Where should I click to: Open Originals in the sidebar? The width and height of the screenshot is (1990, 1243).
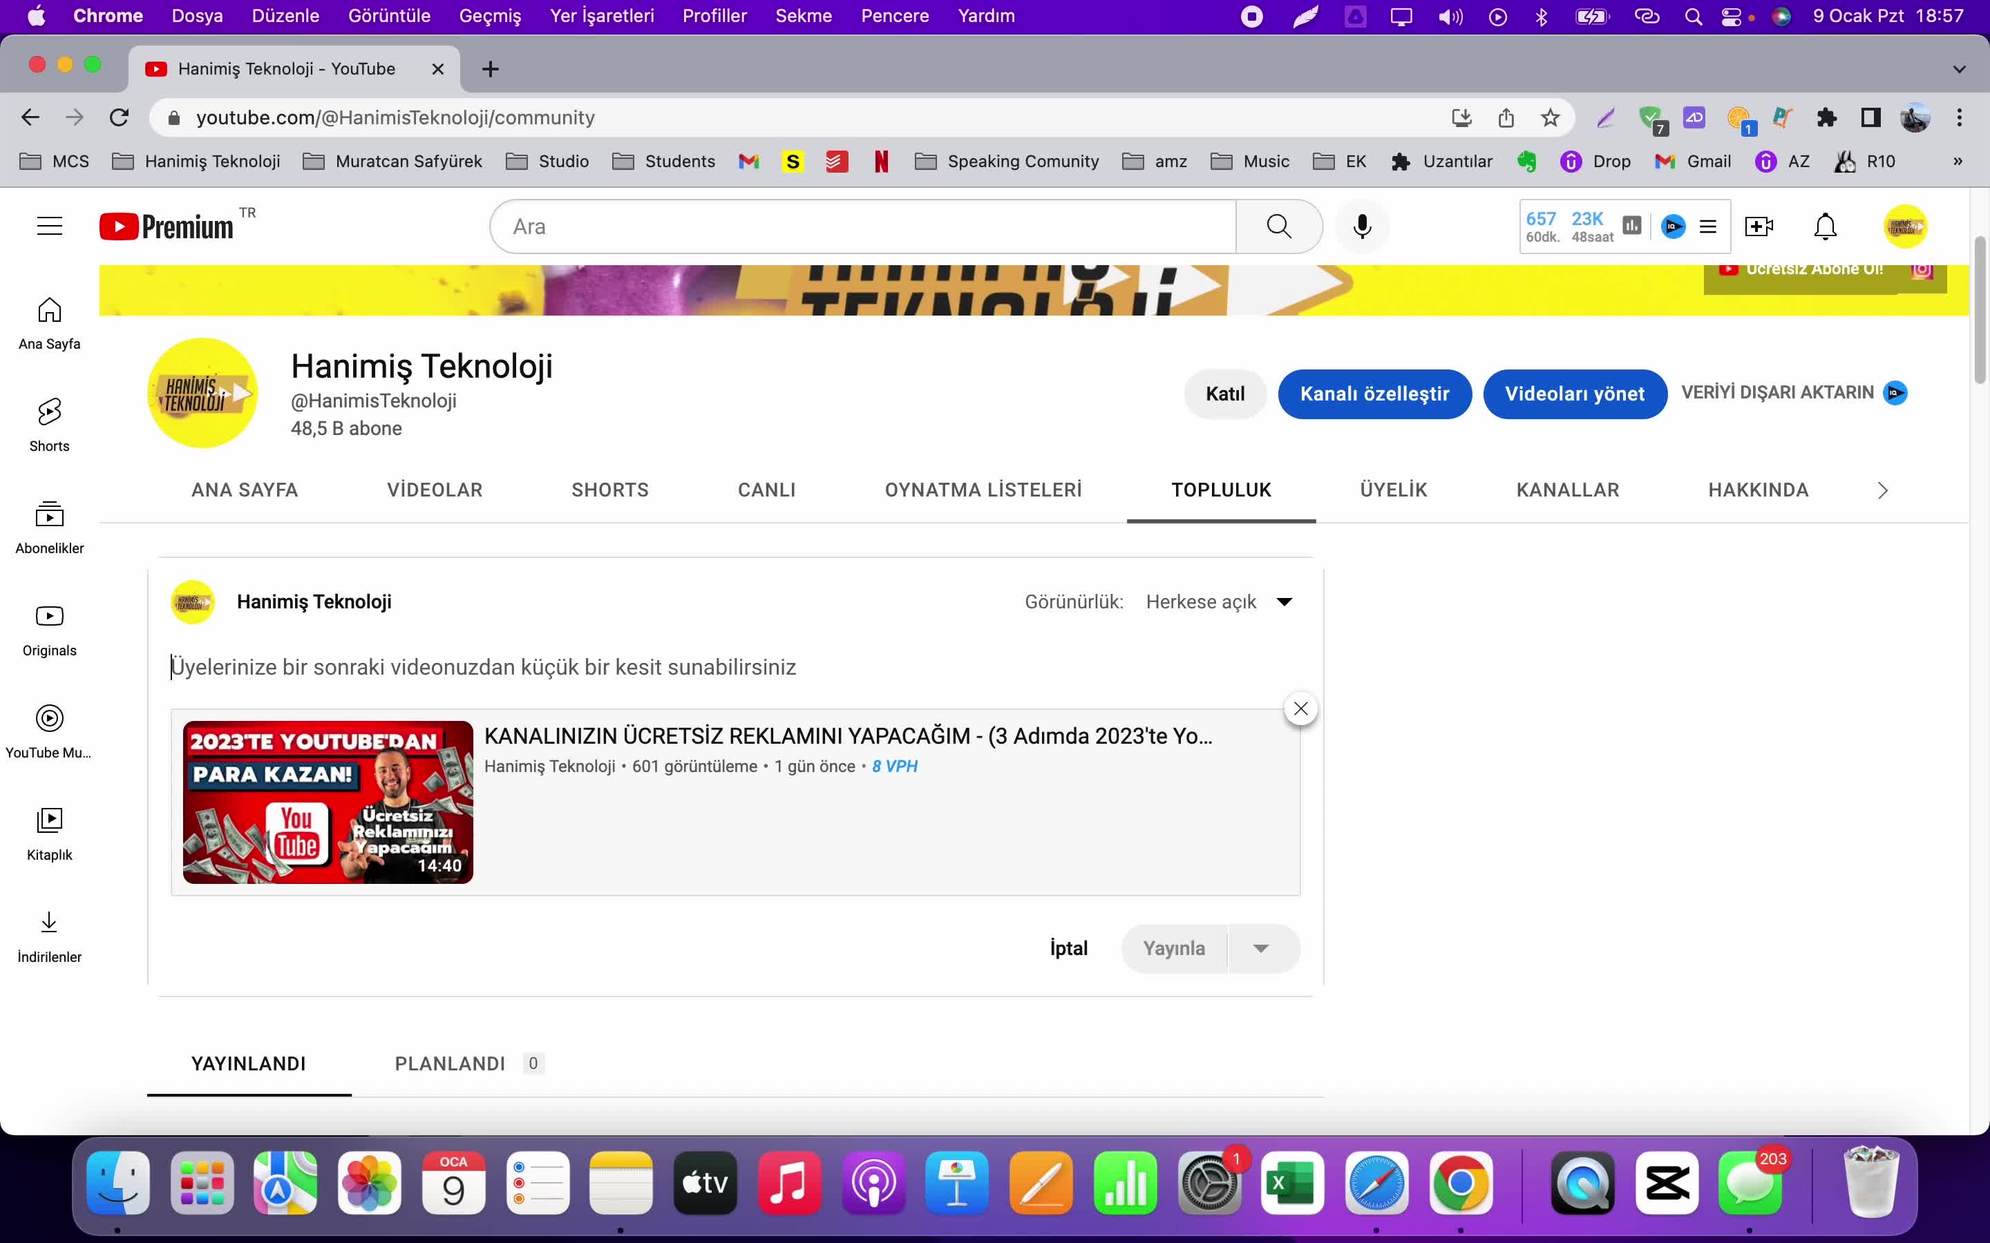pyautogui.click(x=49, y=630)
